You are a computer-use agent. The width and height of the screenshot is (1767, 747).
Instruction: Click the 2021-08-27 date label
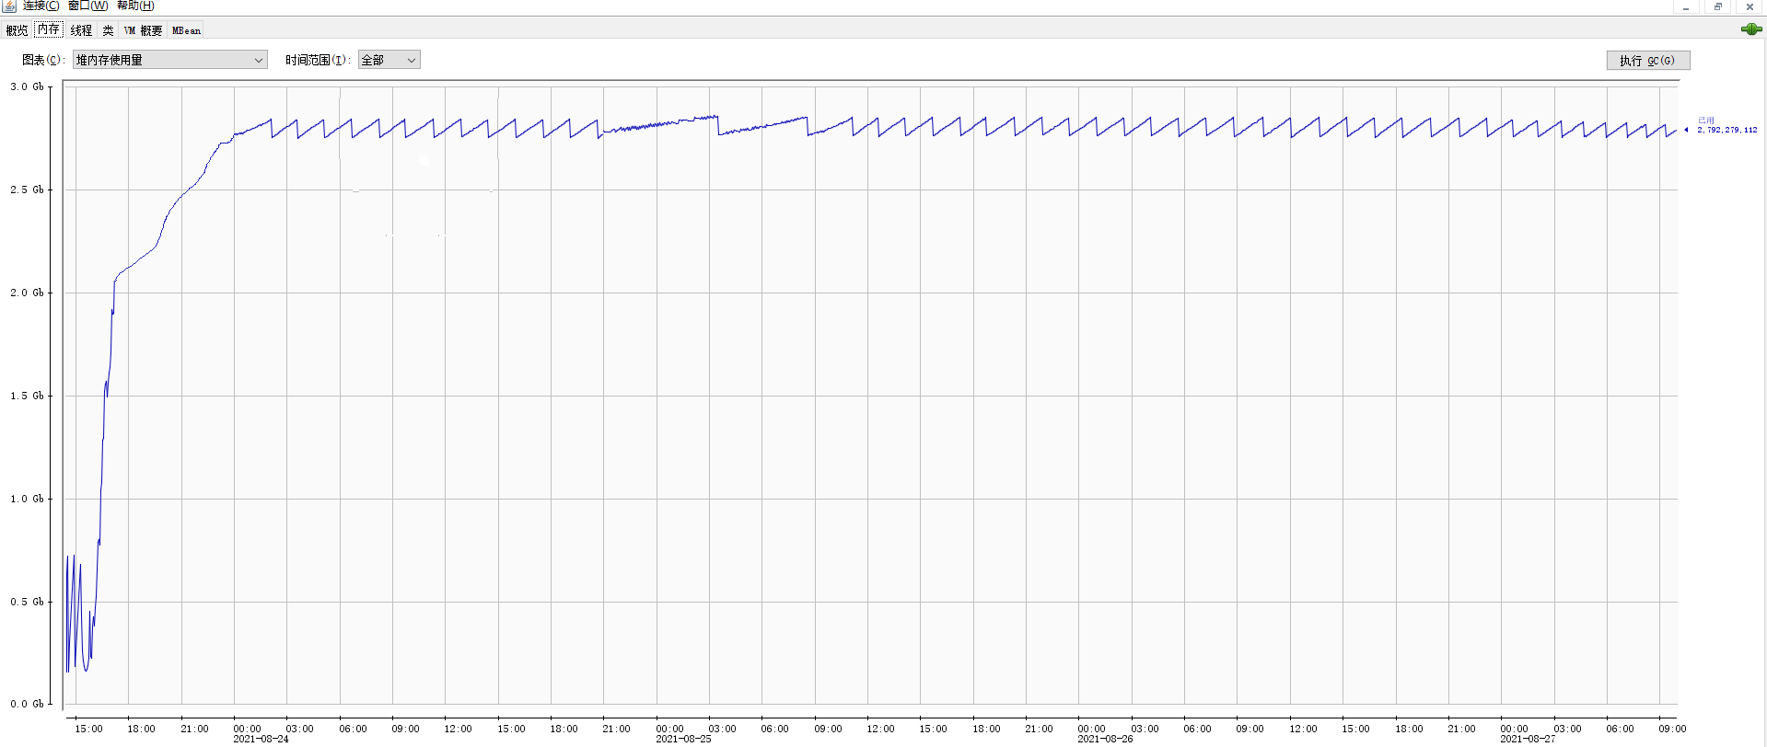(x=1528, y=740)
